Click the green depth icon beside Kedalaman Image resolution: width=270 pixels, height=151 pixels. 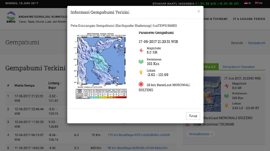click(141, 61)
